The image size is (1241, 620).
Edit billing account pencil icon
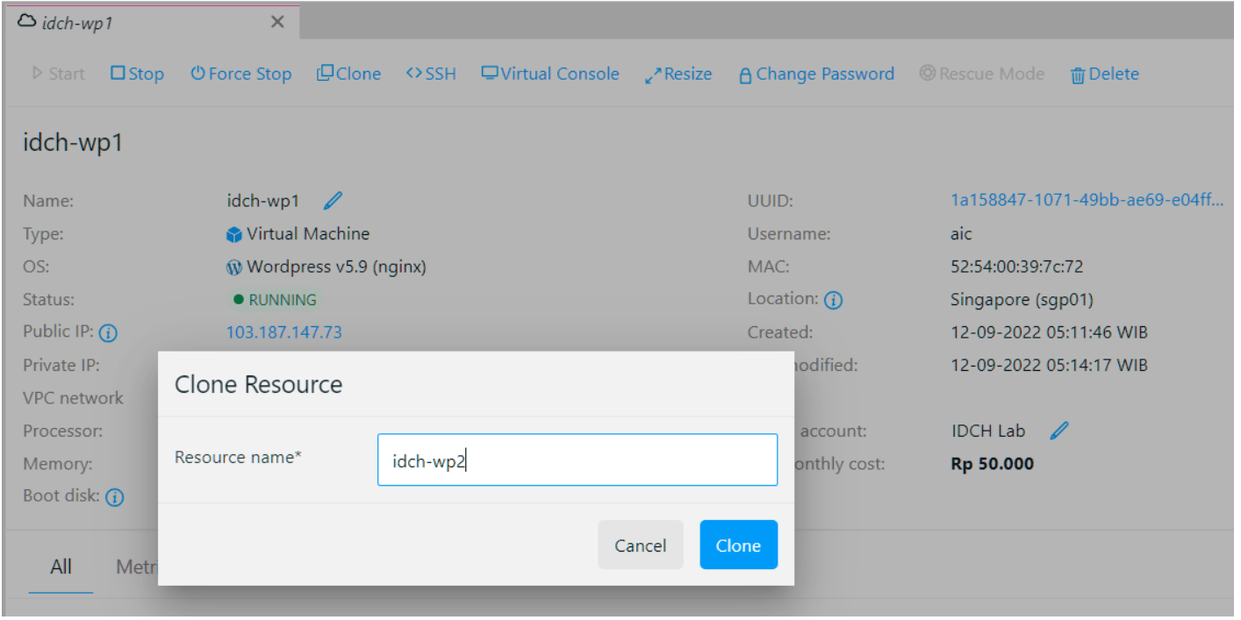coord(1060,431)
